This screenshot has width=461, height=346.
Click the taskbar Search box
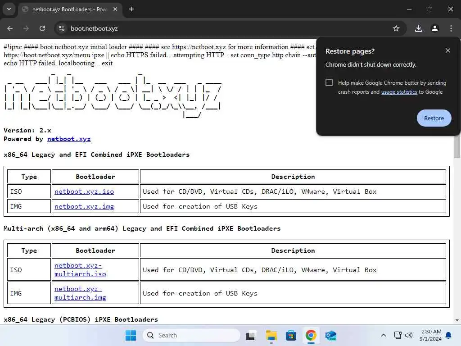pyautogui.click(x=191, y=335)
